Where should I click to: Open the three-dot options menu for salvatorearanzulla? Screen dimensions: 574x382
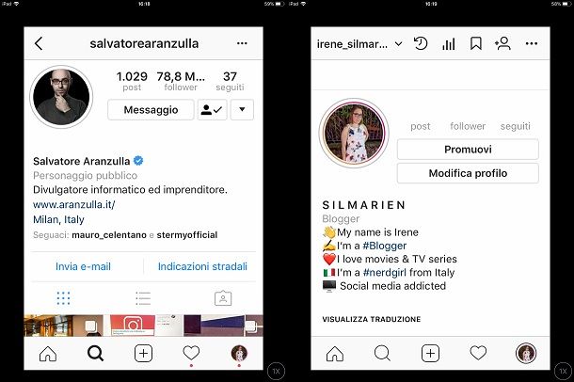(x=242, y=43)
